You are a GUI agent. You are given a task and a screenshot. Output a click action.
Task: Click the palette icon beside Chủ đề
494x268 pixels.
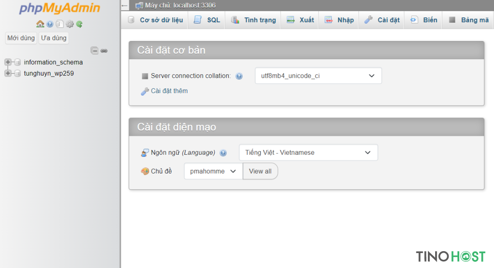click(x=145, y=171)
